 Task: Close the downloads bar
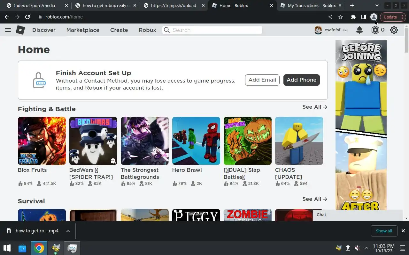pyautogui.click(x=403, y=231)
